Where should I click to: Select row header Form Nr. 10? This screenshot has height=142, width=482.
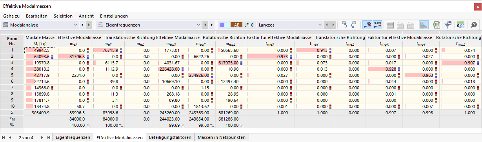(12, 106)
